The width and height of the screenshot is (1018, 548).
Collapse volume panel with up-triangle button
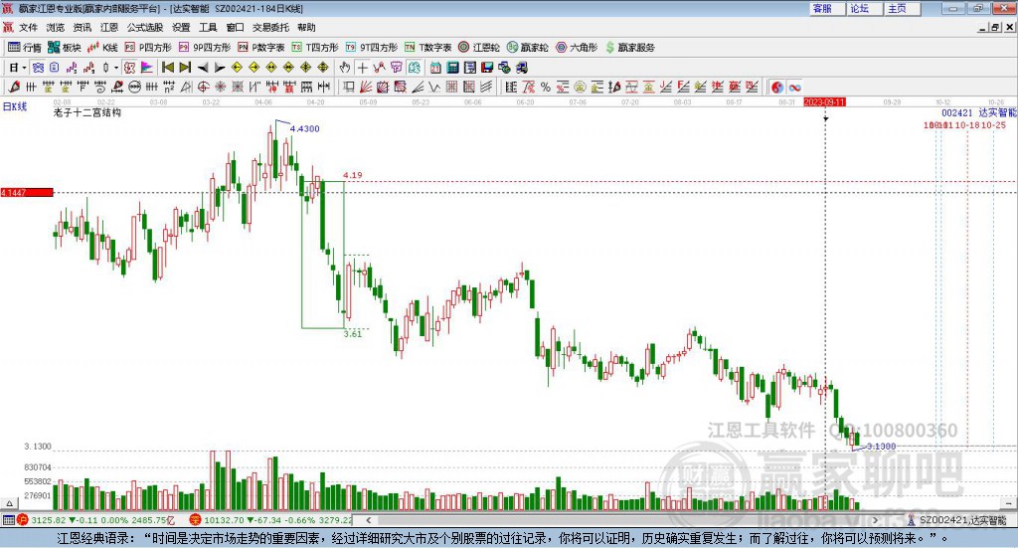(x=9, y=503)
